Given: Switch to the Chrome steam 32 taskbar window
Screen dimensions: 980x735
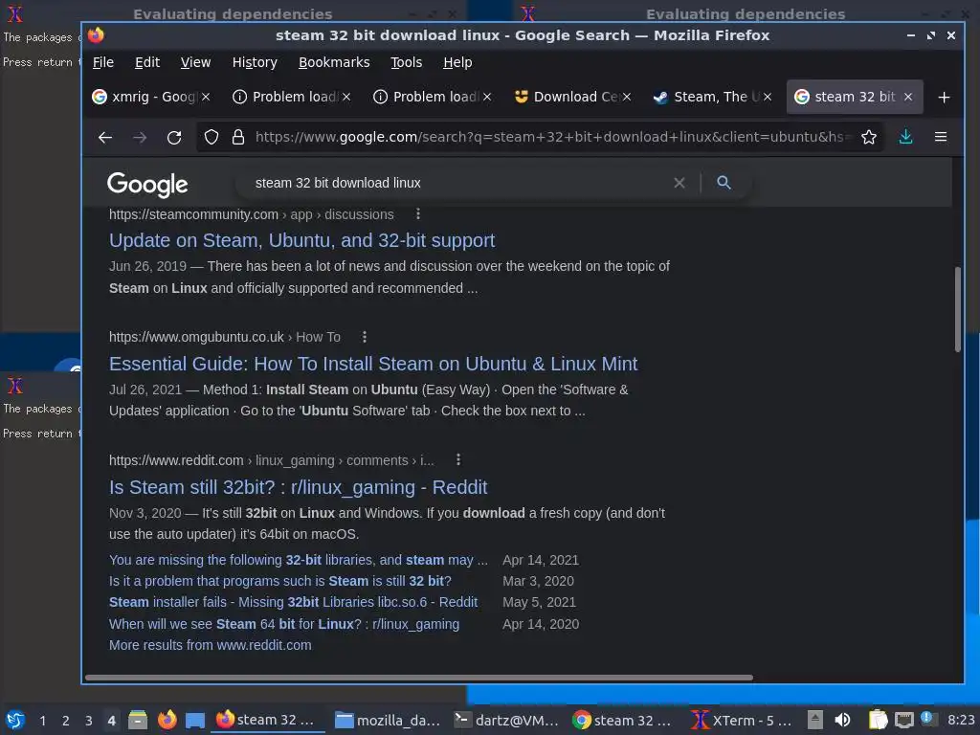Looking at the screenshot, I should click(623, 721).
